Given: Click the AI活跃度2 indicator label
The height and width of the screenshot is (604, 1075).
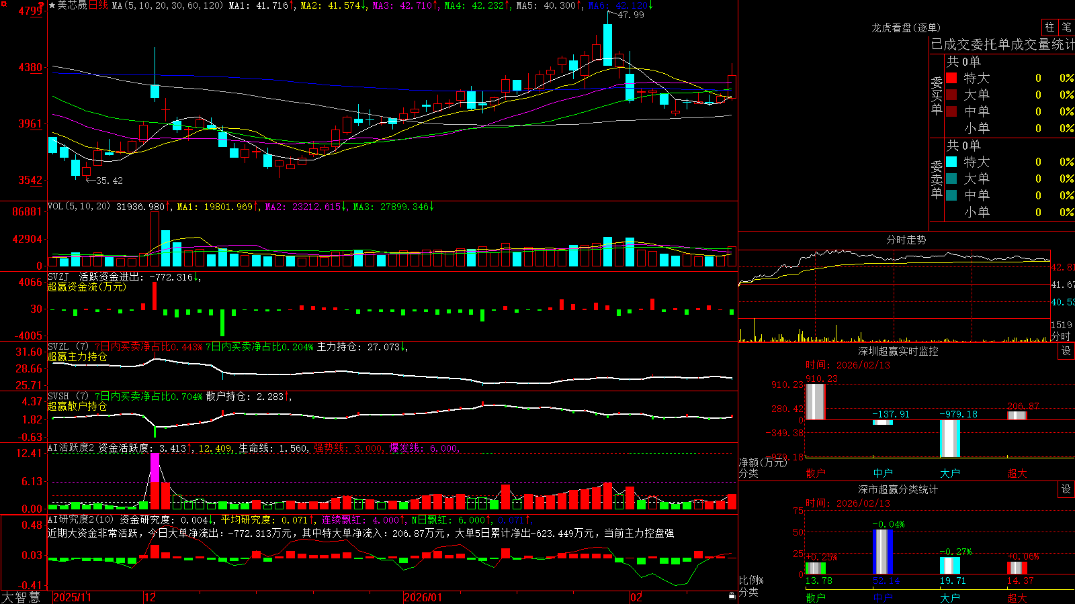Looking at the screenshot, I should [71, 448].
